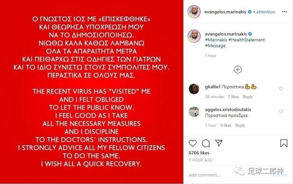Open comments via speech bubble icon
The image size is (293, 184).
coord(206,143)
